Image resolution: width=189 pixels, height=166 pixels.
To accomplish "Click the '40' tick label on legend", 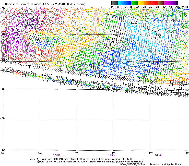I will click(x=164, y=7).
